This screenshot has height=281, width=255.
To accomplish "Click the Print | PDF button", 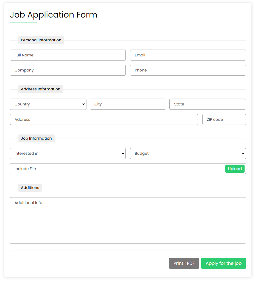I will (184, 263).
